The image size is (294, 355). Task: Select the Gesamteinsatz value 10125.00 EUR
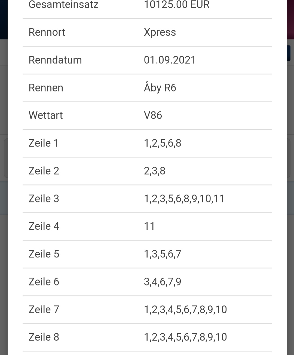pos(176,5)
